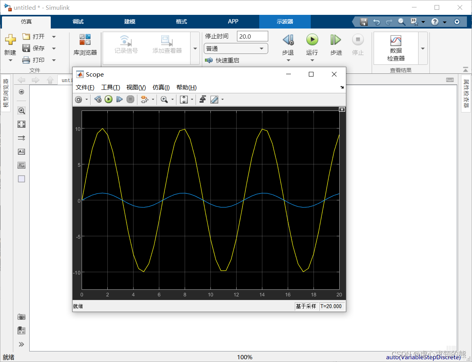Click the screenshot camera icon in left palette

(x=21, y=317)
